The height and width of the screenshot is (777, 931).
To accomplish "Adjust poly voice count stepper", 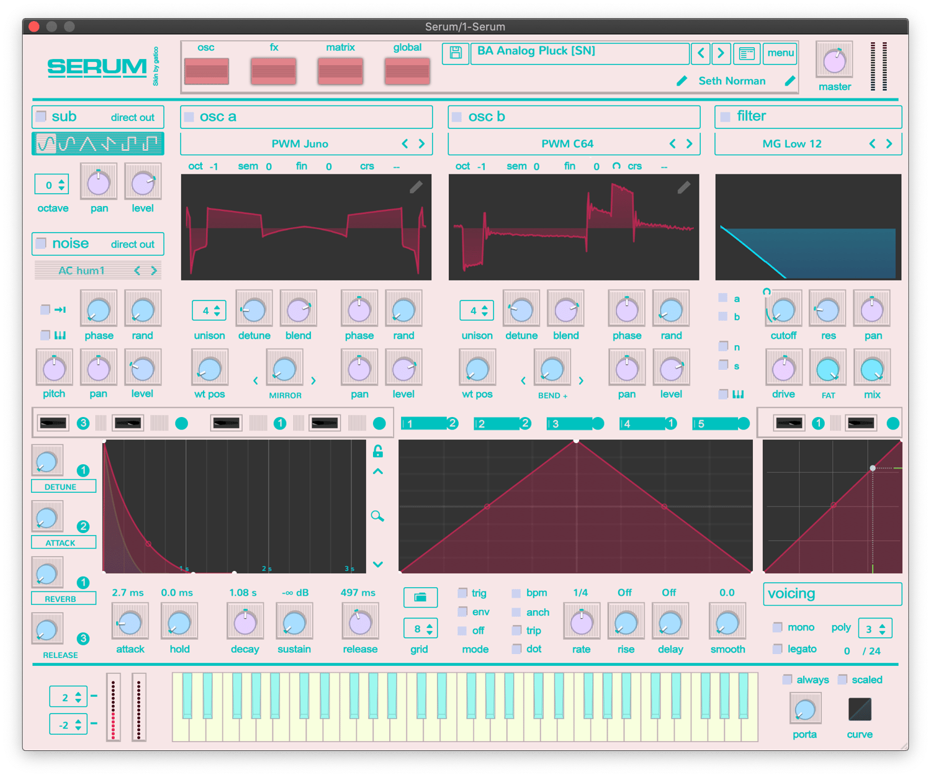I will [876, 629].
